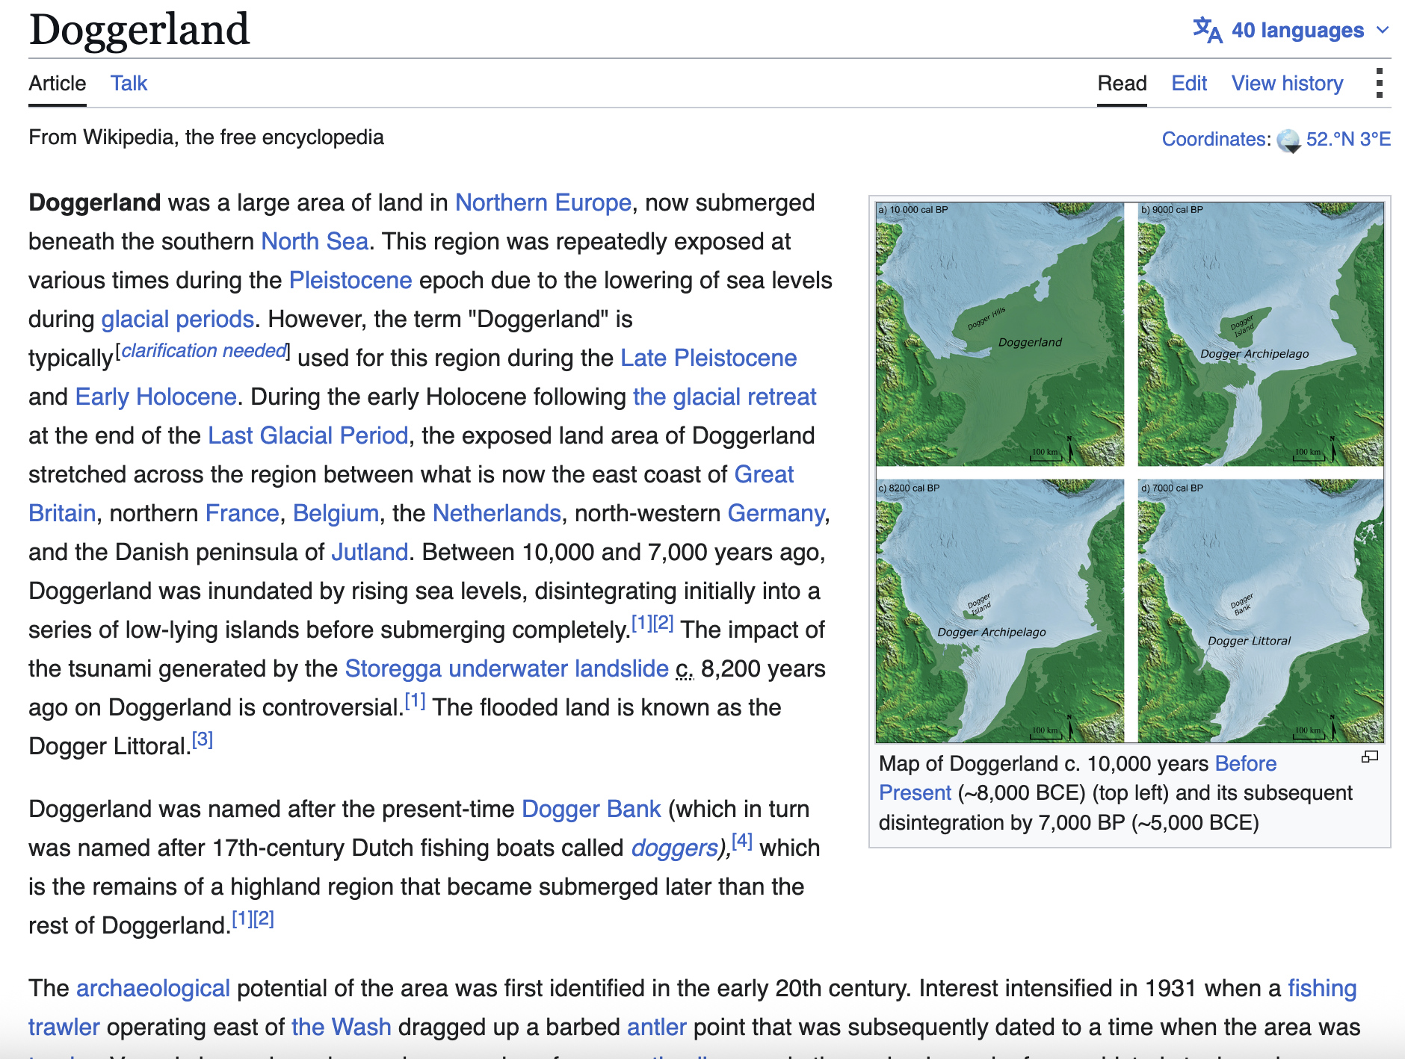Open the Pleistocene article link
The height and width of the screenshot is (1059, 1405).
(x=351, y=280)
